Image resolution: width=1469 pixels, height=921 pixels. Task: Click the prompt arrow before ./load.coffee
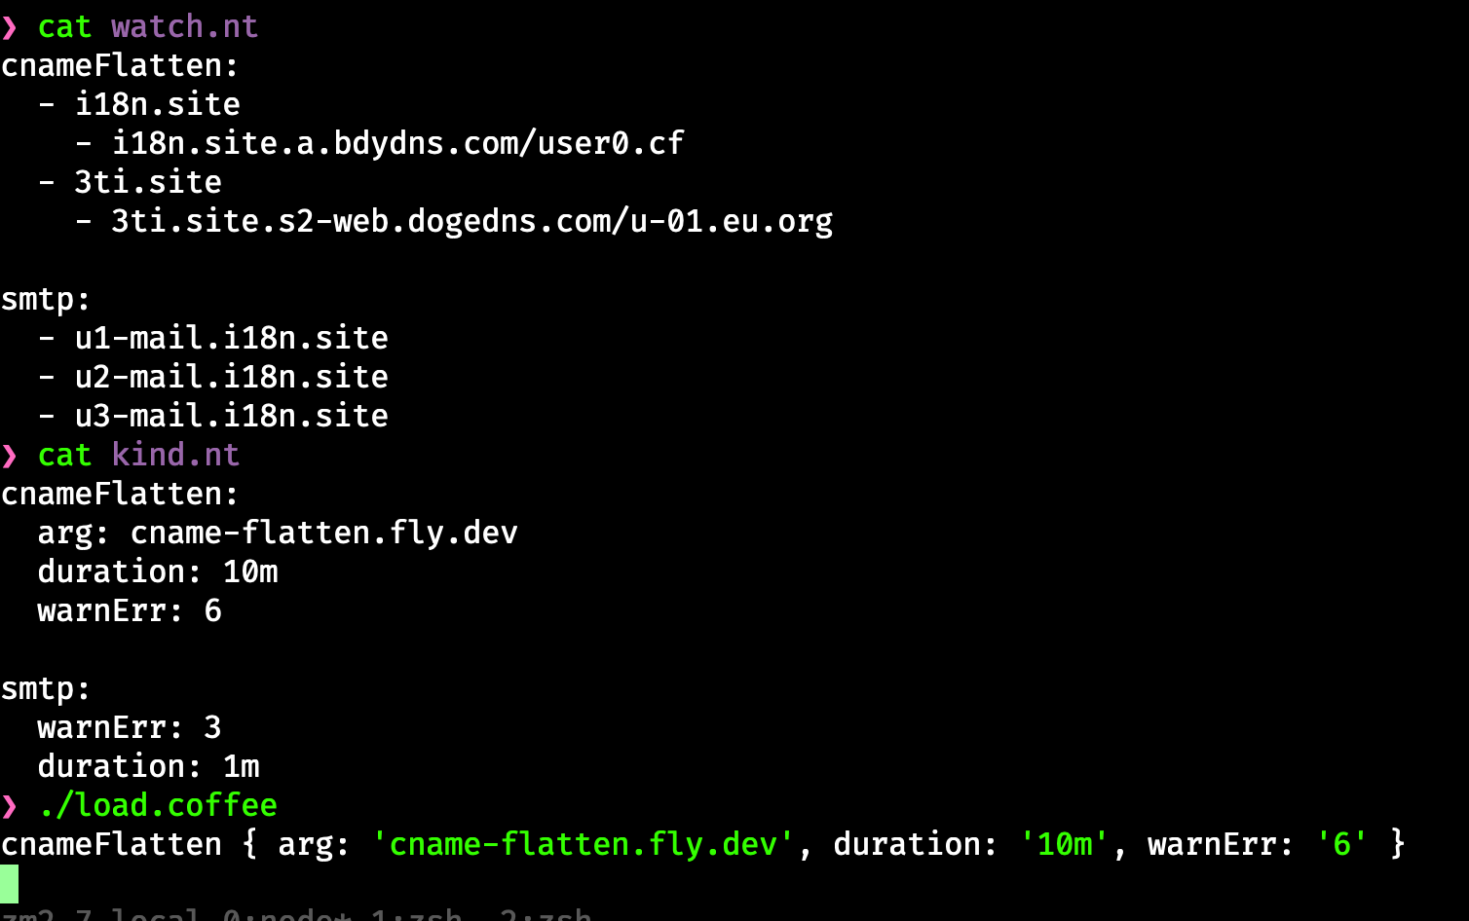pyautogui.click(x=10, y=806)
